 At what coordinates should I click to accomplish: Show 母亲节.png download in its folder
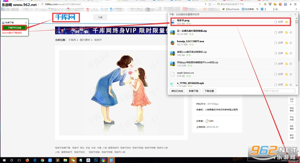click(x=286, y=22)
